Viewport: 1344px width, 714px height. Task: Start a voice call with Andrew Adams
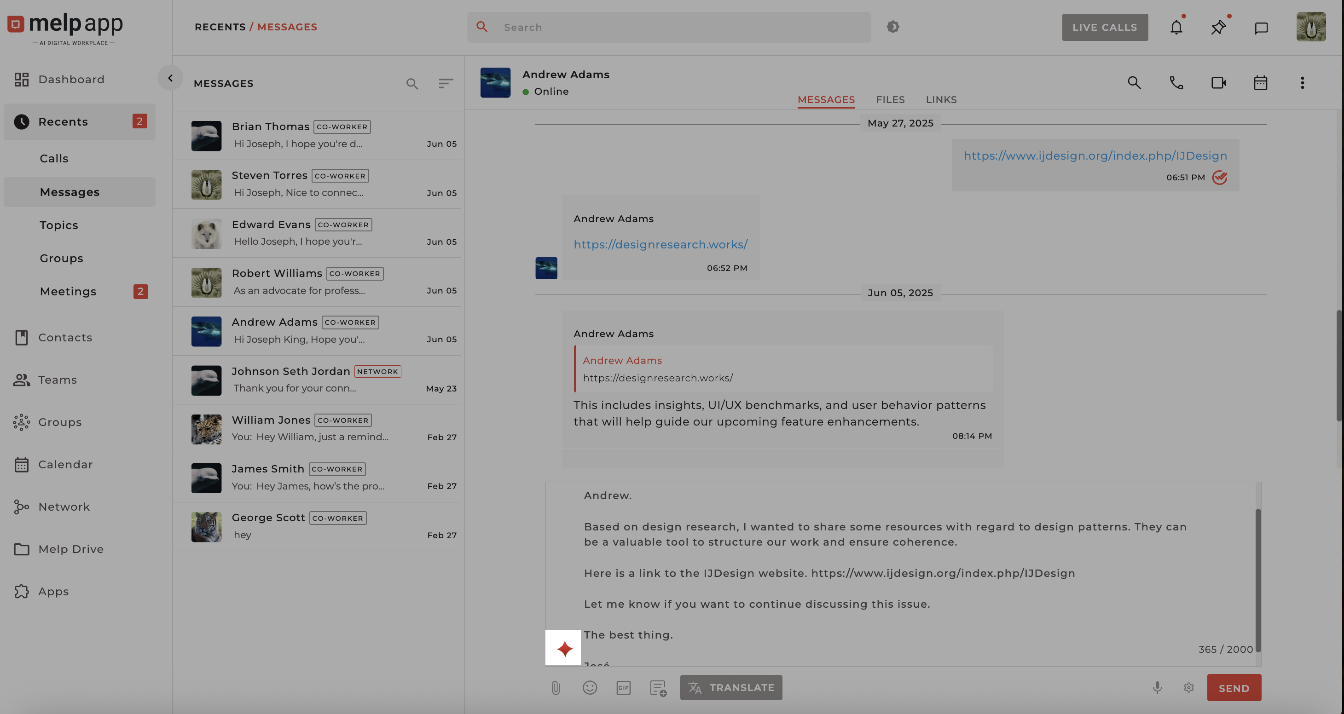point(1176,83)
